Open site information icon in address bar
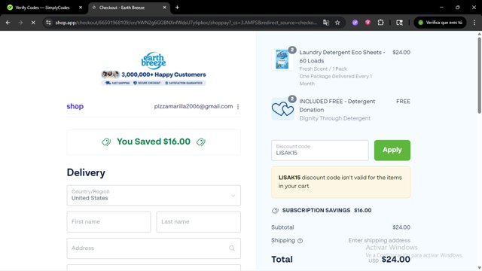Screen dimensions: 482x271 pyautogui.click(x=48, y=23)
